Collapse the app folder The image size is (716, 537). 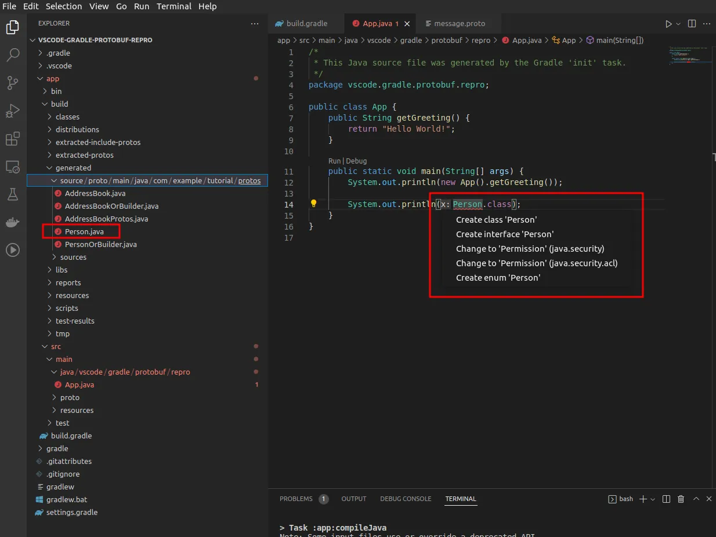click(147, 78)
